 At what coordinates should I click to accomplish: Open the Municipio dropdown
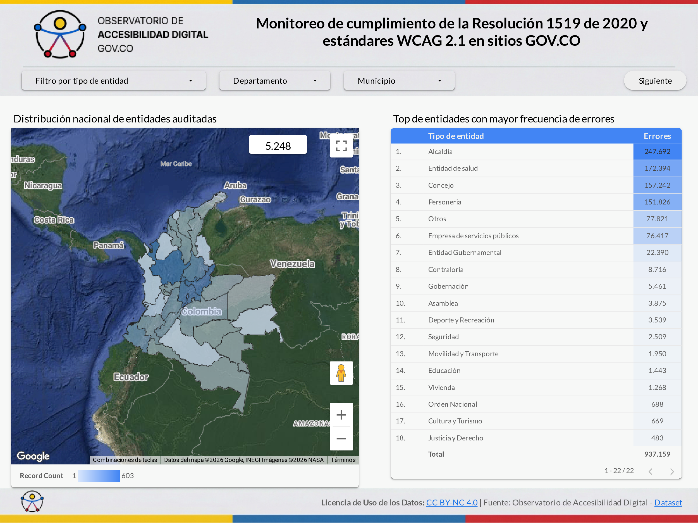point(399,81)
